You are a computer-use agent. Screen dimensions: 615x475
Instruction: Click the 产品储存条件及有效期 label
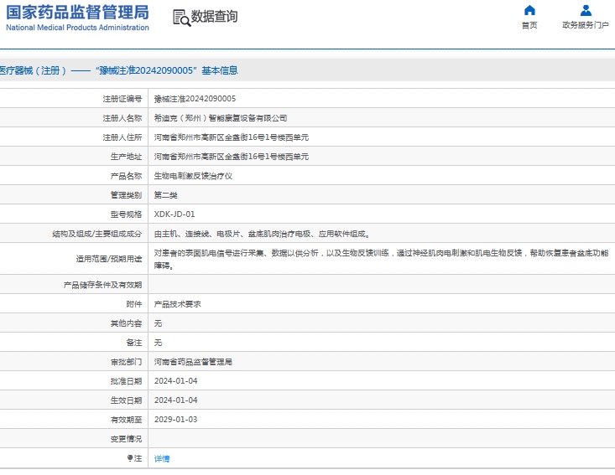pos(102,285)
